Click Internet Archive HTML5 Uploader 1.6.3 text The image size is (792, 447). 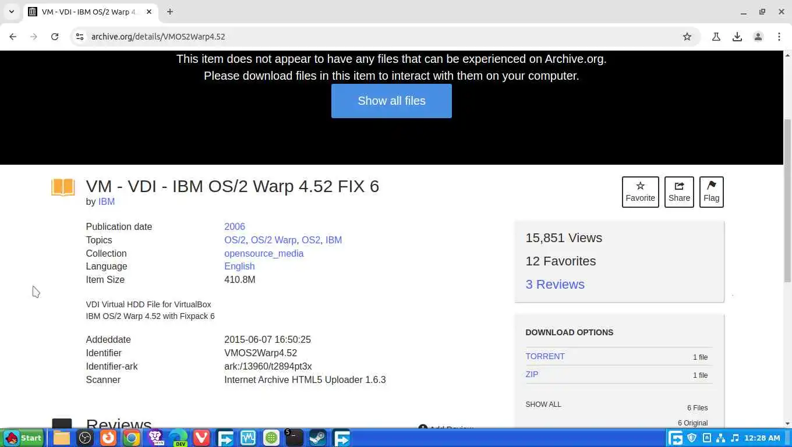(305, 379)
